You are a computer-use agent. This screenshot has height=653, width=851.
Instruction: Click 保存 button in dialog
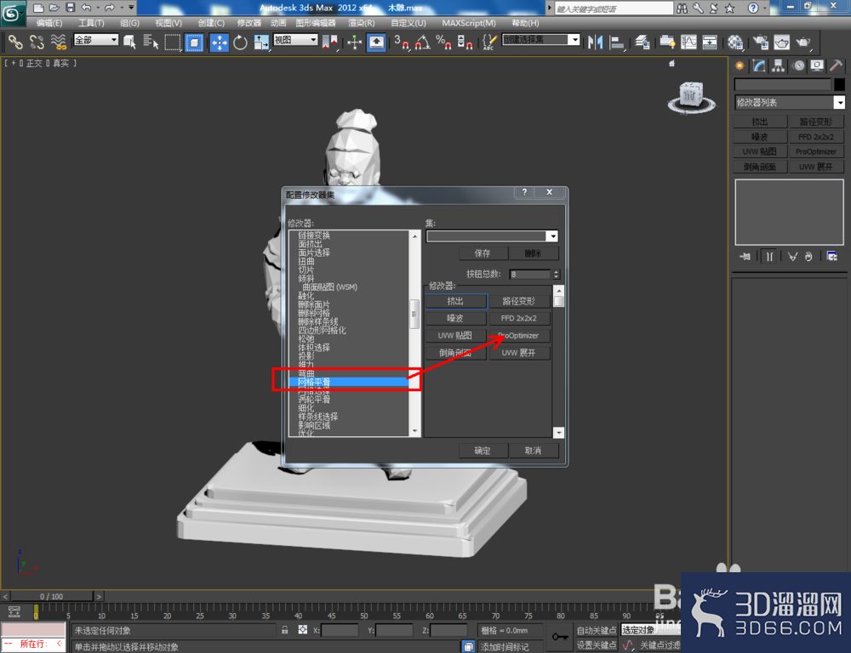coord(483,253)
